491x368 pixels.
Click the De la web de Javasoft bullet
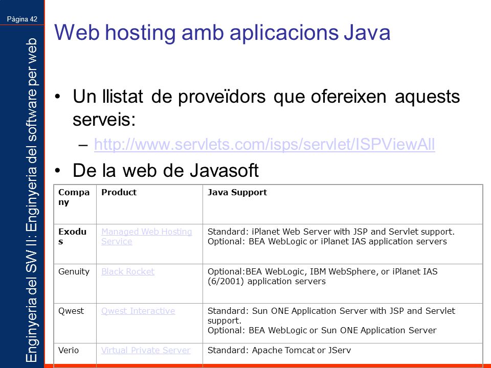coord(166,171)
